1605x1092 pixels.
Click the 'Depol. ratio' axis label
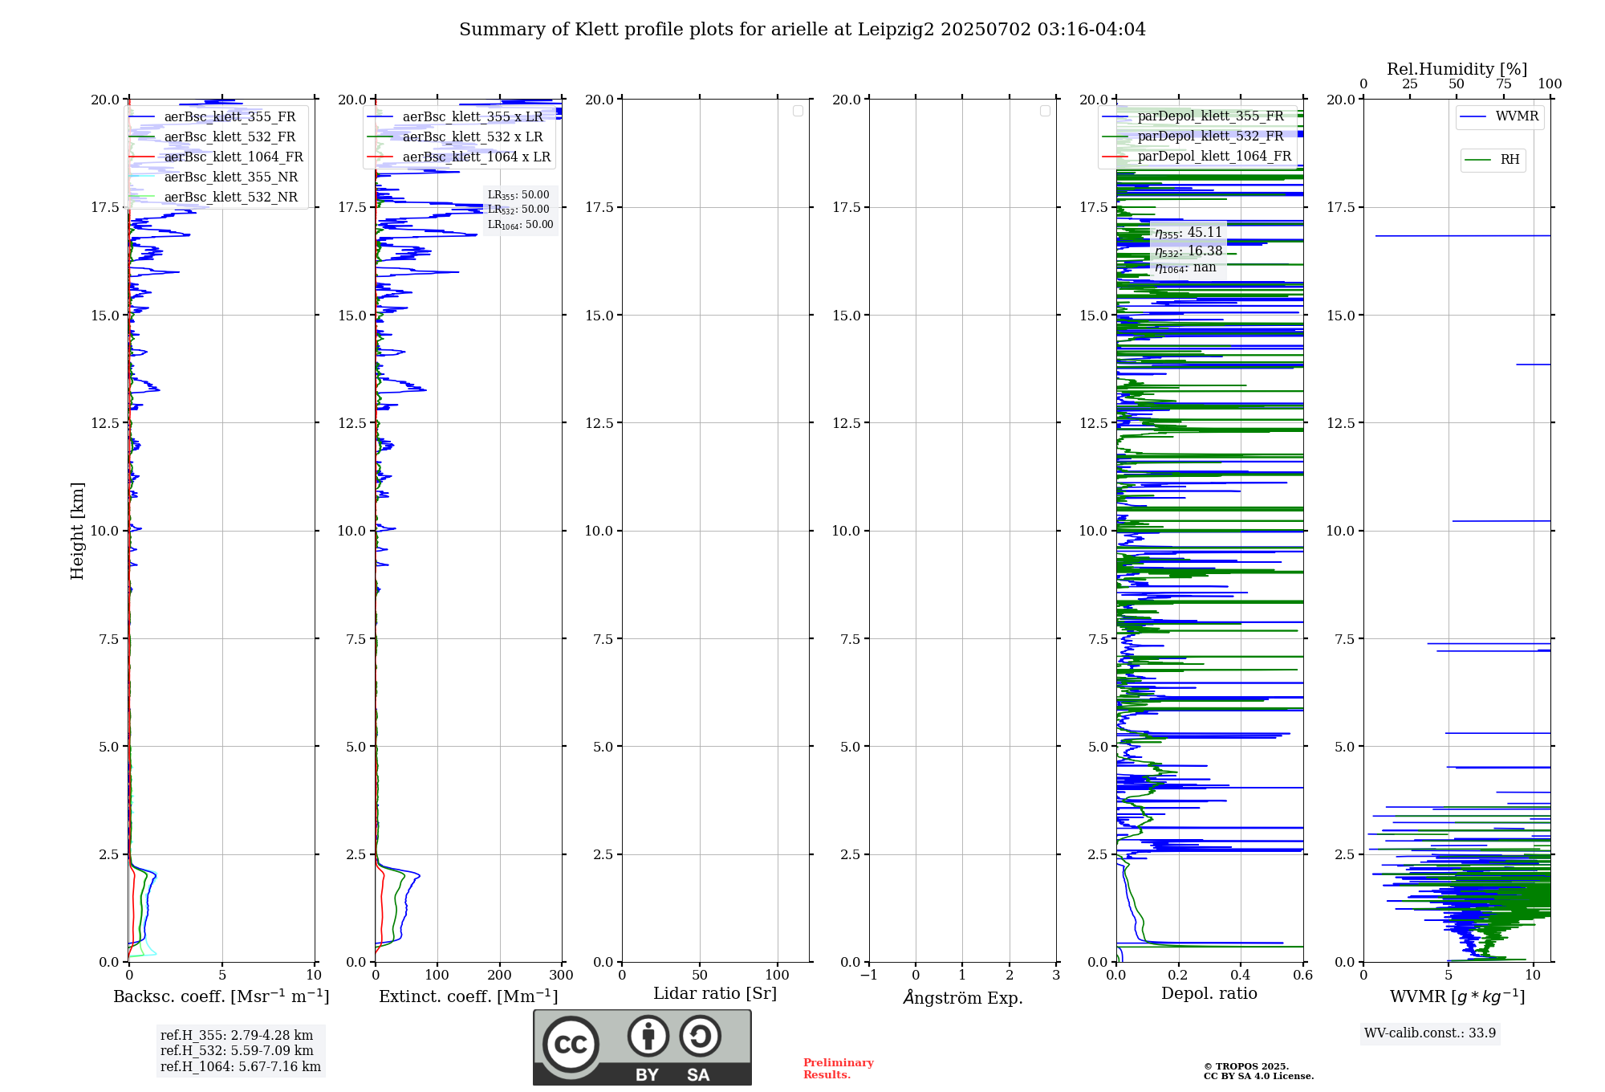[x=1209, y=994]
